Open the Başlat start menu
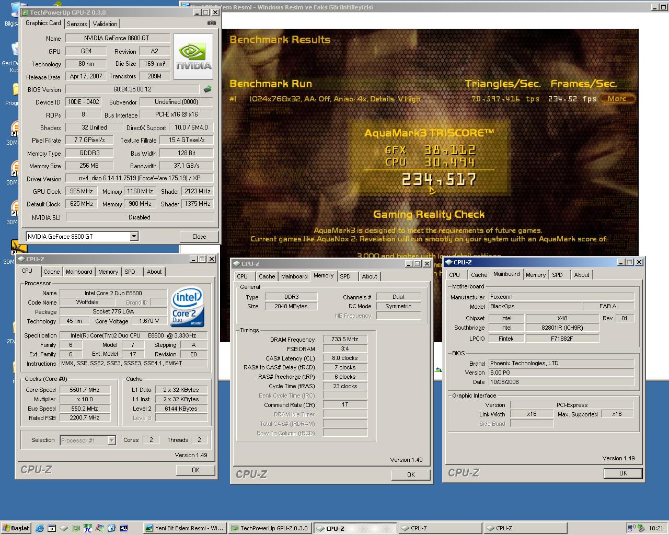This screenshot has height=535, width=669. (16, 528)
